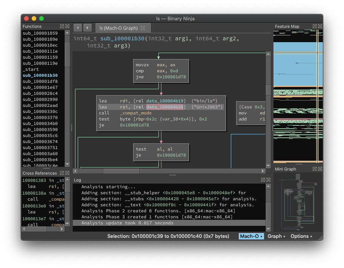
Task: Close the Functions panel
Action: (x=68, y=26)
